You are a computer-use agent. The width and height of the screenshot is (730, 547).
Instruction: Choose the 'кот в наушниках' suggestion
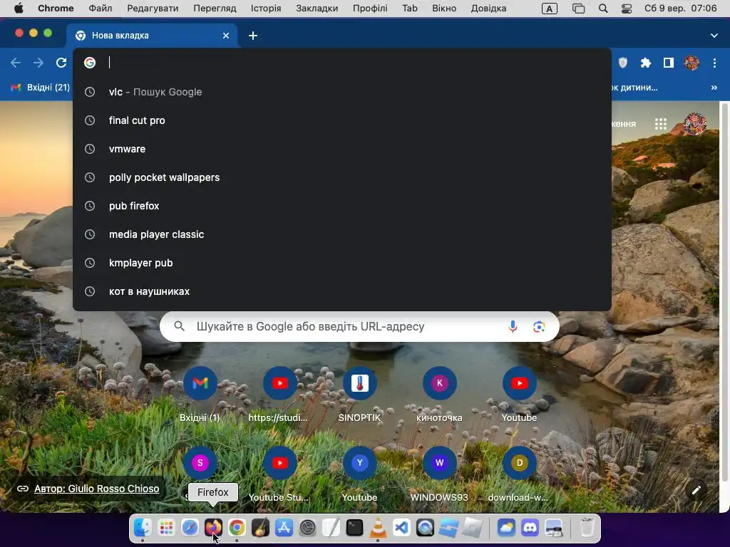341,291
